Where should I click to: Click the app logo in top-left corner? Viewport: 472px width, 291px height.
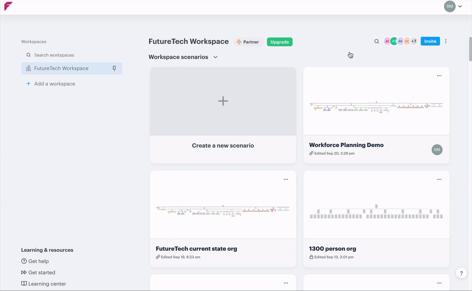tap(8, 6)
